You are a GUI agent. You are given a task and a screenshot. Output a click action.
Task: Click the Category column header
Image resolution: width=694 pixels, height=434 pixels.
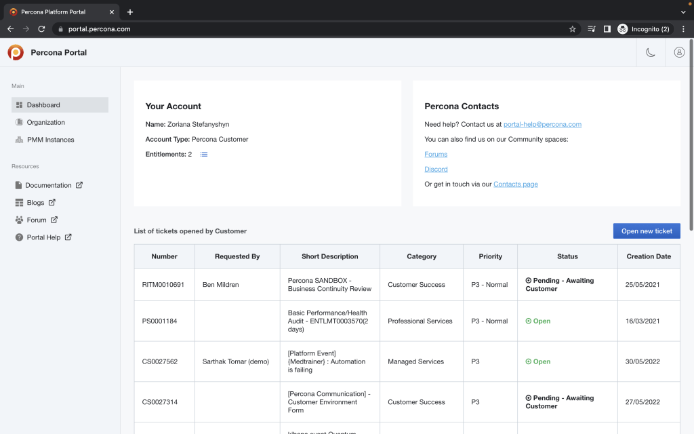[x=422, y=256]
